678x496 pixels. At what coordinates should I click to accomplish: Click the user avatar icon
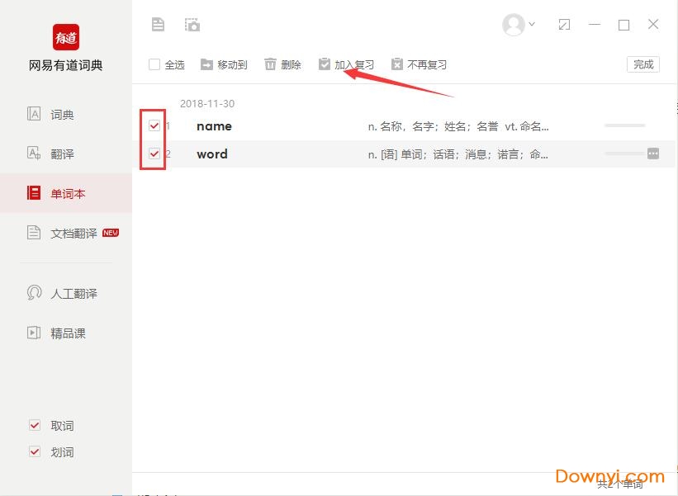coord(513,25)
